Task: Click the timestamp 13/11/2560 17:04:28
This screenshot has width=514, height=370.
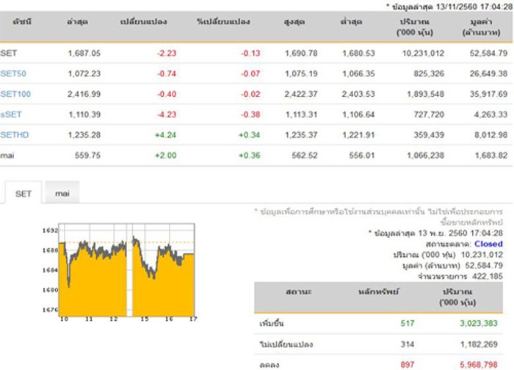Action: (x=474, y=7)
